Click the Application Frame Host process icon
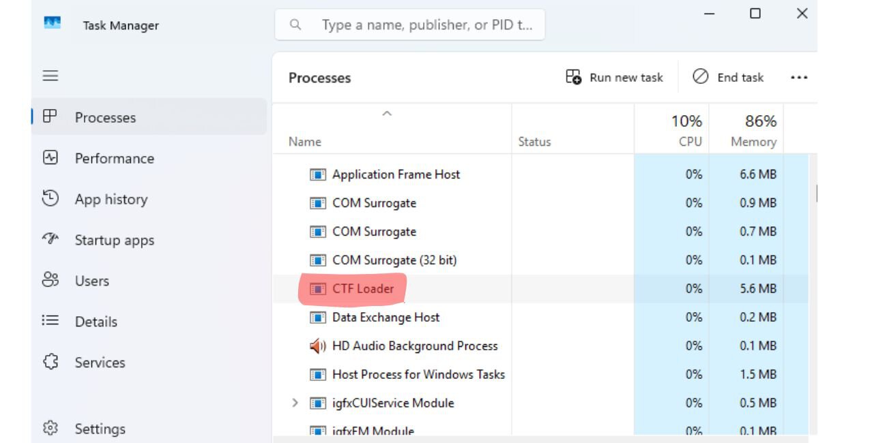 (317, 174)
